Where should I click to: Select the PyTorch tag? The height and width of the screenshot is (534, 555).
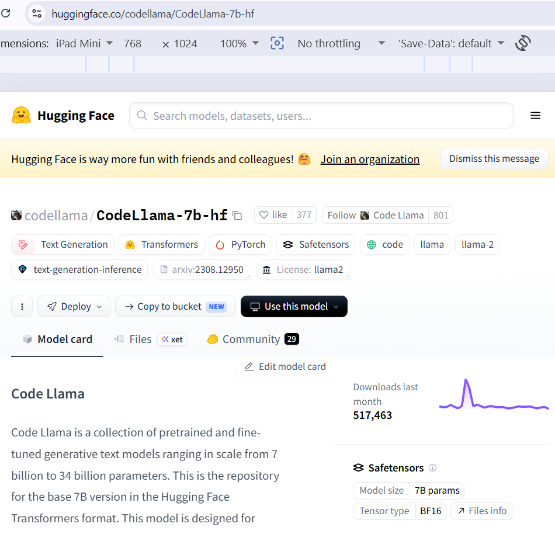(240, 245)
